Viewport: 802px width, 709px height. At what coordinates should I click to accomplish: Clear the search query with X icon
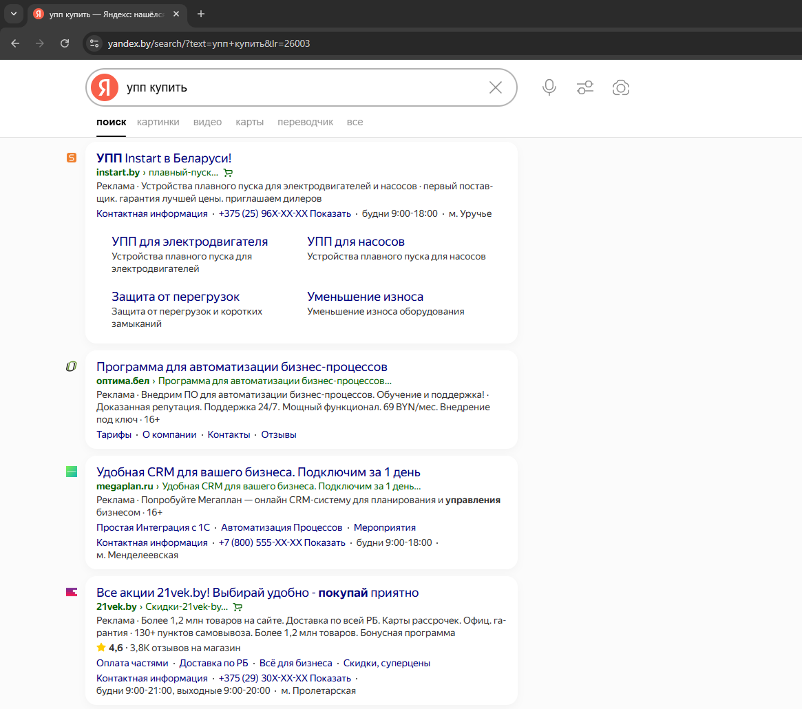point(495,87)
